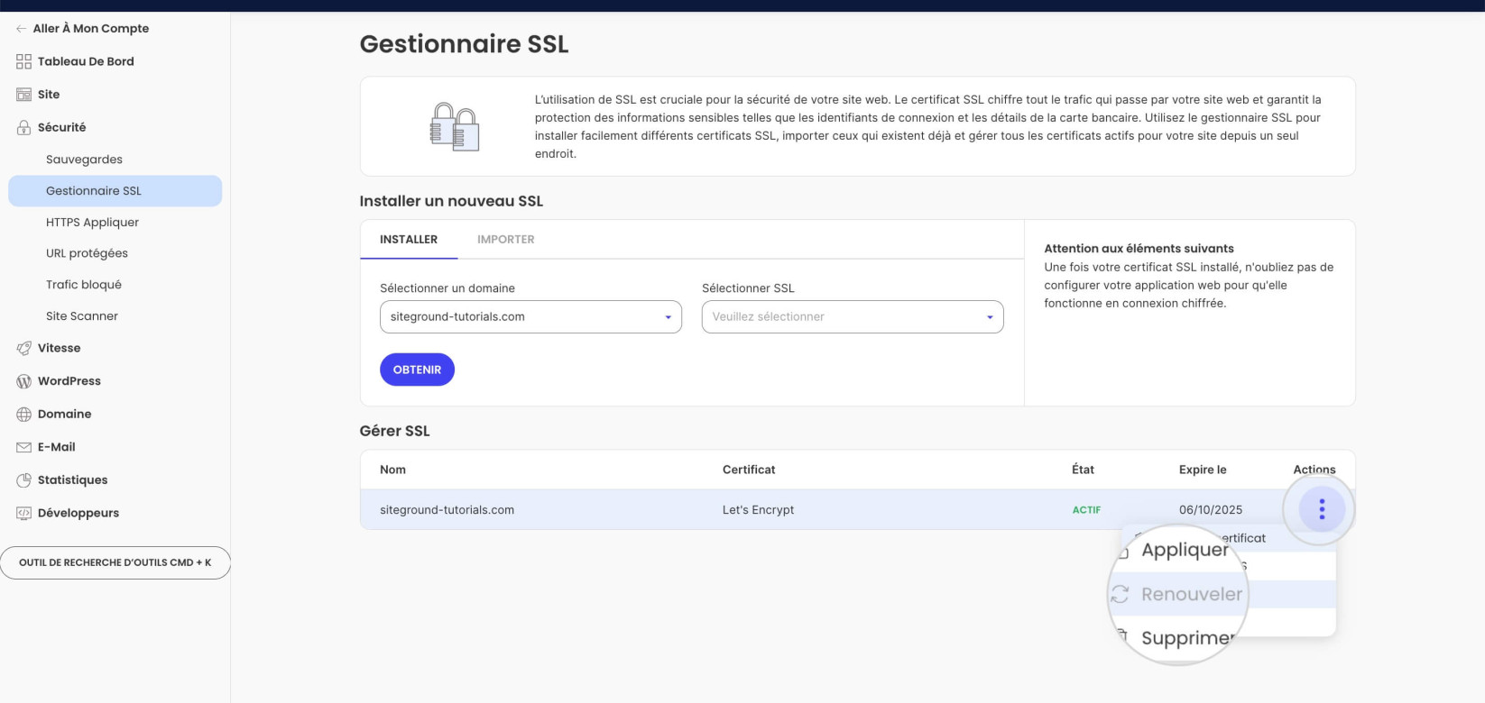The image size is (1485, 703).
Task: Open the Site section
Action: coord(49,95)
